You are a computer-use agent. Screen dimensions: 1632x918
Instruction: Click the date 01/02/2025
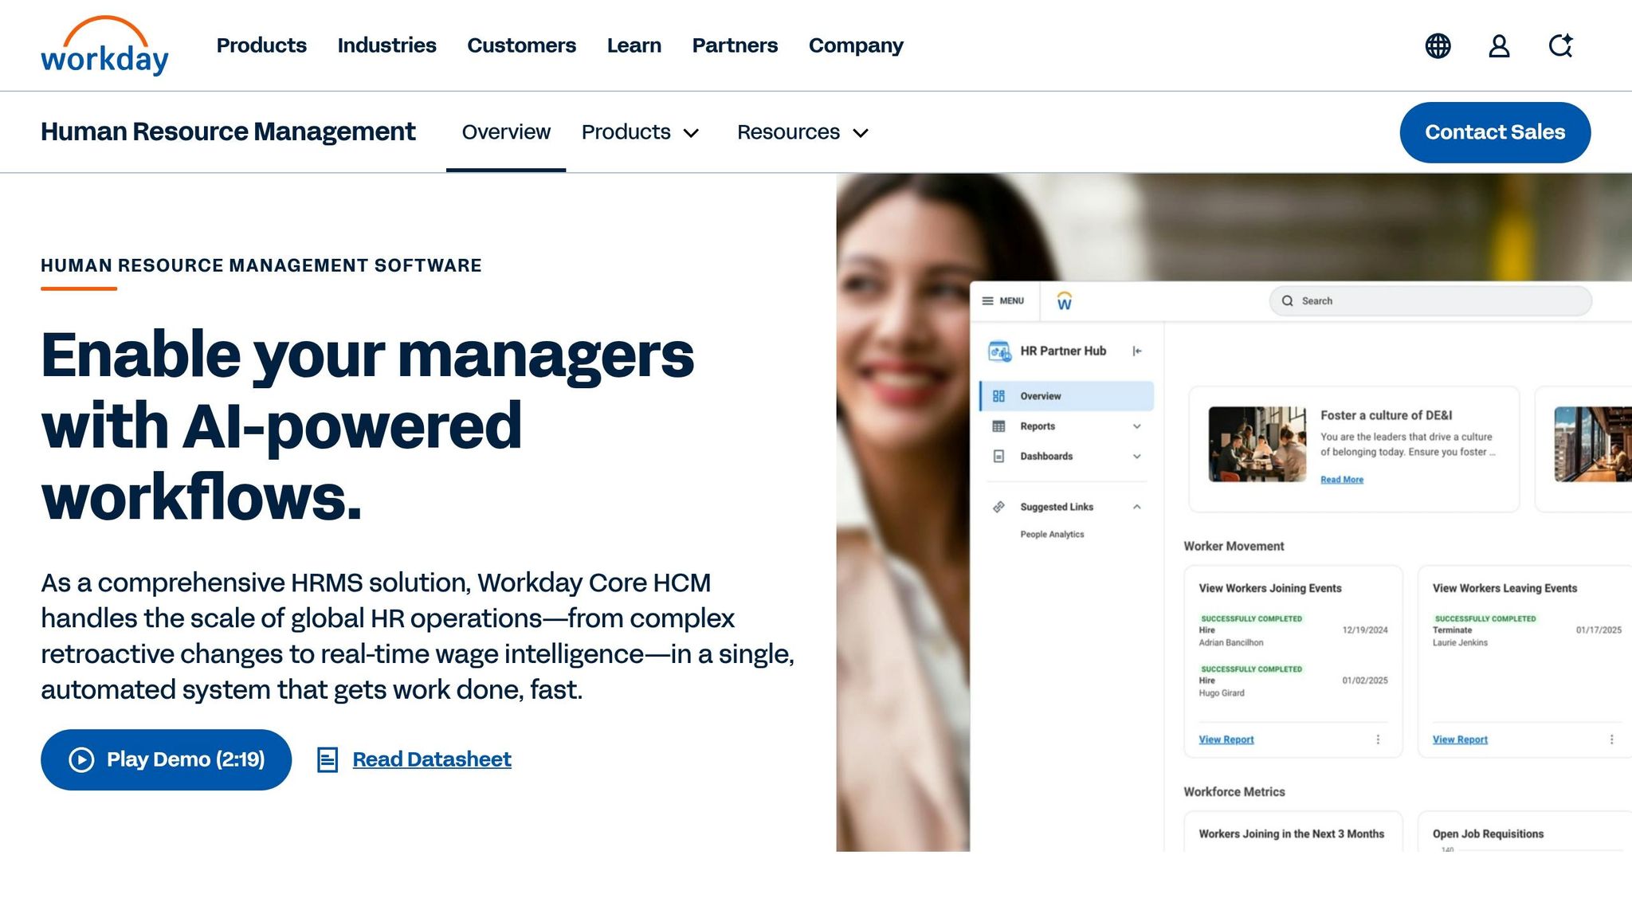point(1365,681)
